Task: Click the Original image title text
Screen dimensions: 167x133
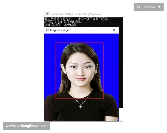Action: pos(59,30)
